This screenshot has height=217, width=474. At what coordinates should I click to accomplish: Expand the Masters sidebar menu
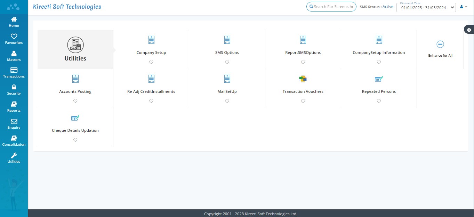pyautogui.click(x=14, y=56)
